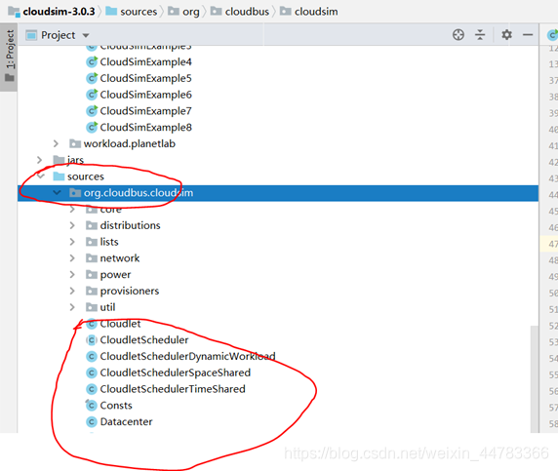Collapse org.cloudbus.cloudsim package
The width and height of the screenshot is (558, 471).
tap(57, 192)
